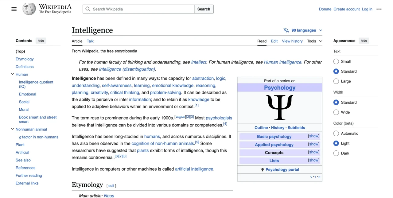Click the V template view link

pyautogui.click(x=311, y=177)
